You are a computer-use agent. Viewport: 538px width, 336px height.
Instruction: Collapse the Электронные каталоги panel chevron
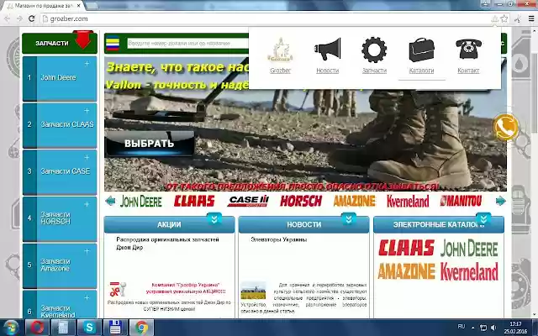coord(483,218)
